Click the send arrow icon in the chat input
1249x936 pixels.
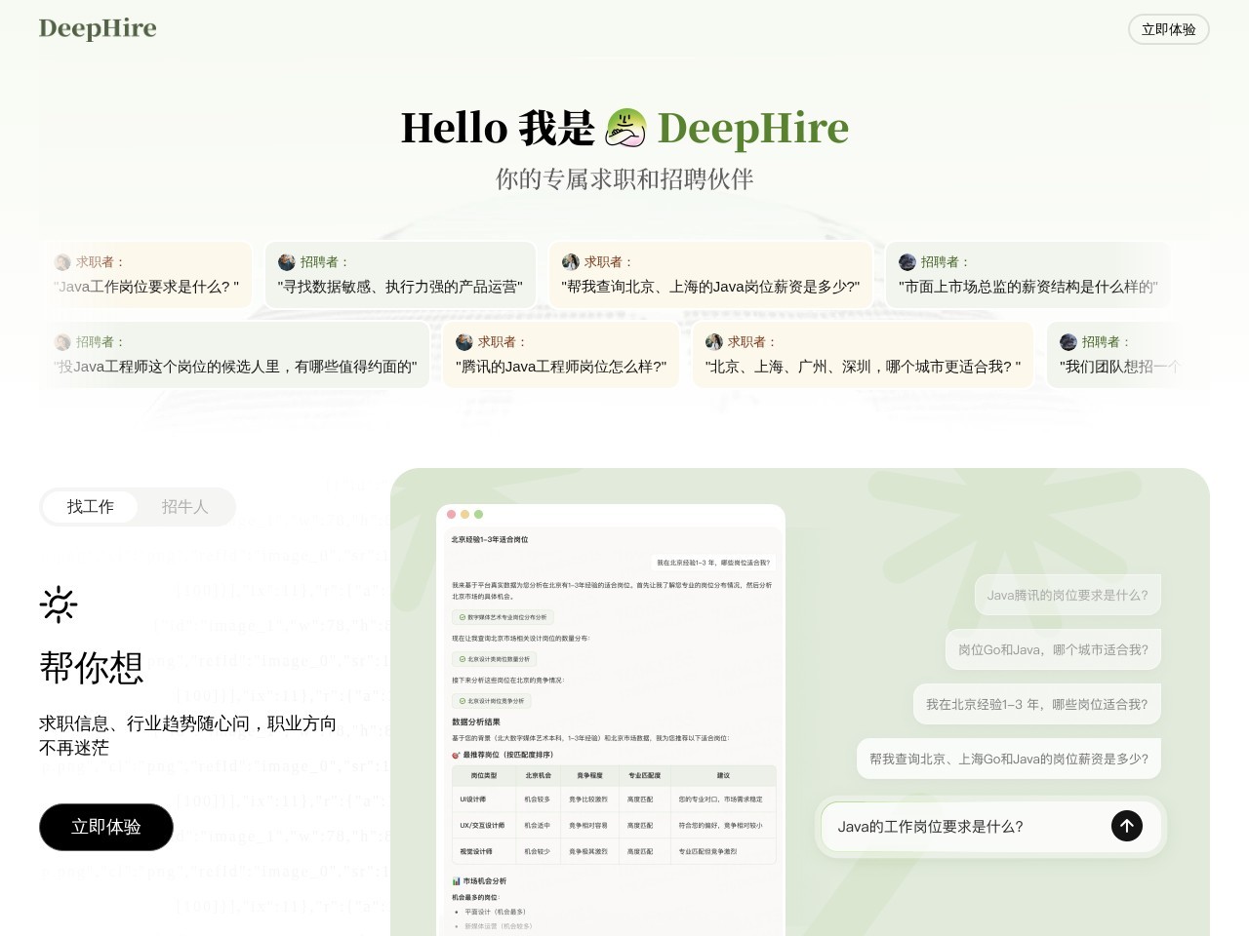1126,826
